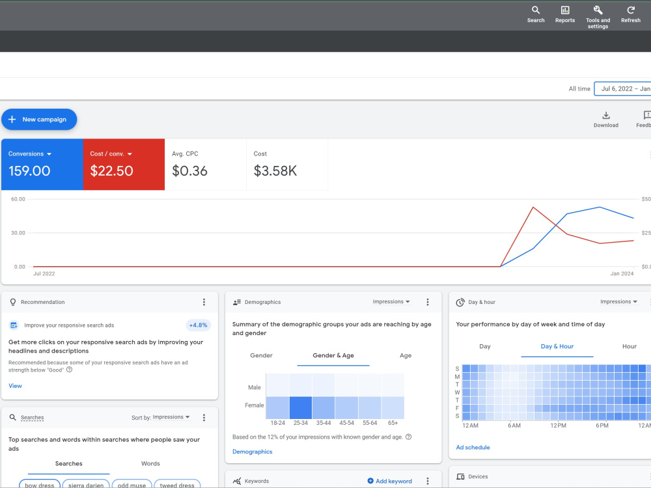This screenshot has height=488, width=651.
Task: Click the Female 65+ heatmap cell
Action: coord(393,407)
